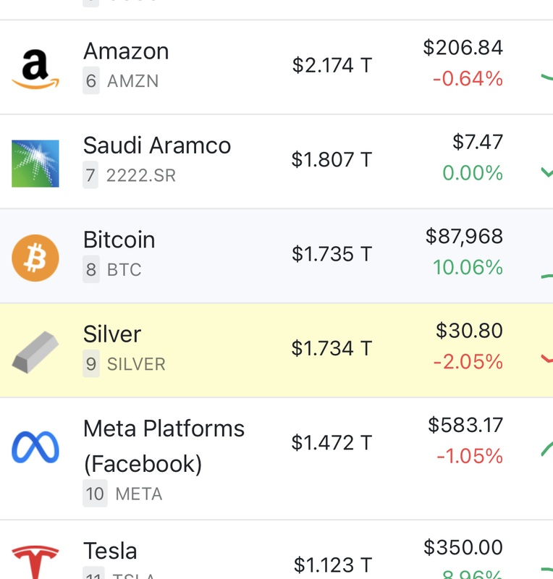Click Bitcoin's $87,968 price value
This screenshot has height=579, width=553.
click(x=464, y=237)
